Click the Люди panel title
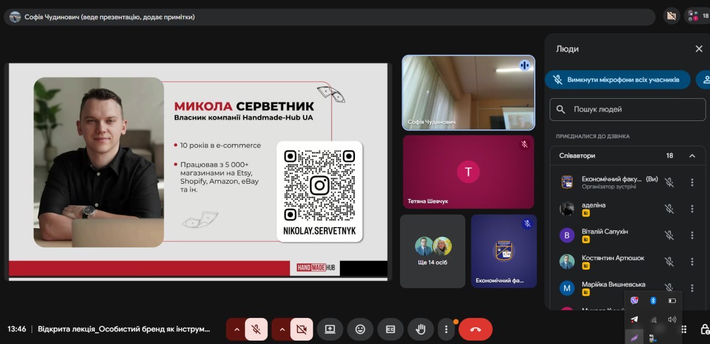Image resolution: width=710 pixels, height=344 pixels. click(x=567, y=49)
